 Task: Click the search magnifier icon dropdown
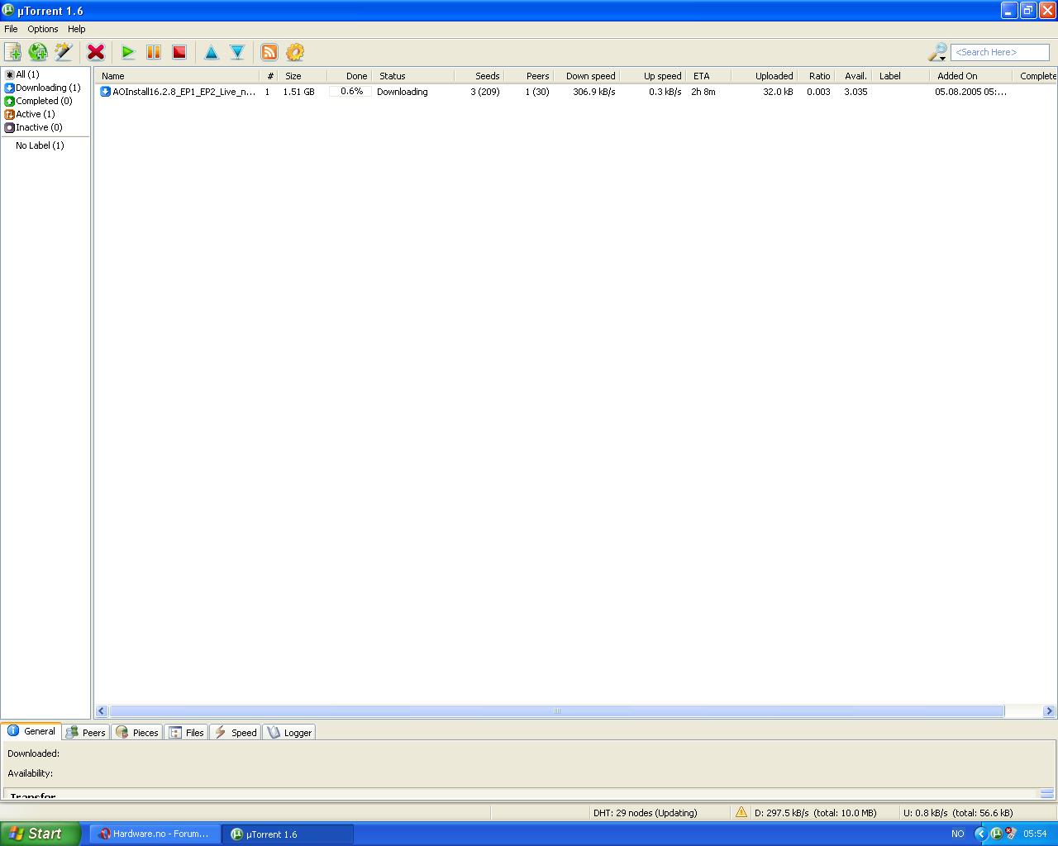point(937,52)
